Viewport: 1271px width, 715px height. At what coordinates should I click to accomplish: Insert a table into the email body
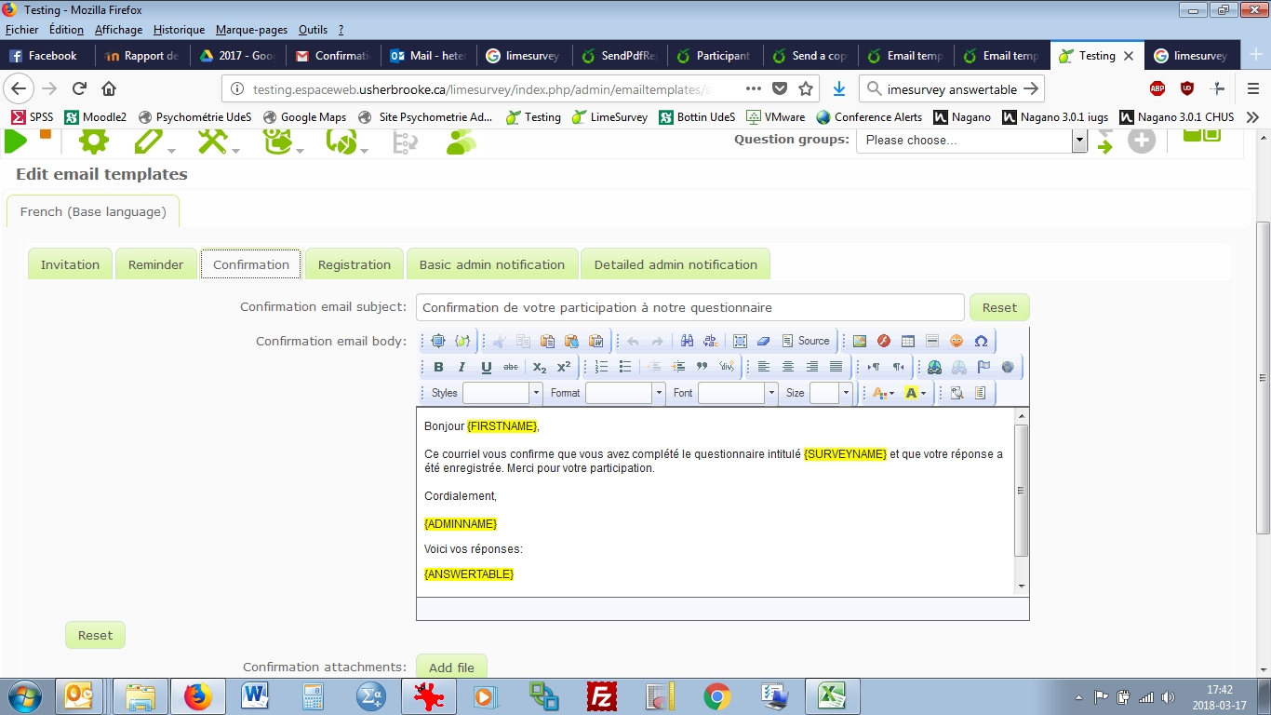click(x=908, y=342)
